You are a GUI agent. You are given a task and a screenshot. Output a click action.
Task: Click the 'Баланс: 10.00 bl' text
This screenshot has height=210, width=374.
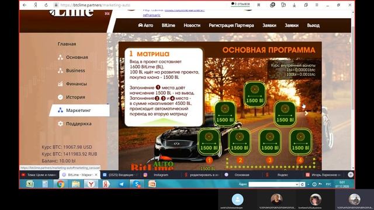tap(58, 161)
